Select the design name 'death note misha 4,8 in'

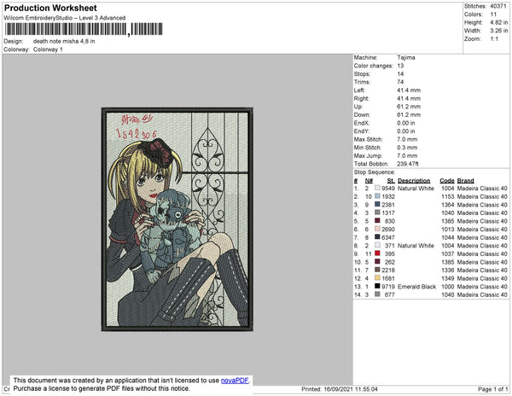click(64, 42)
